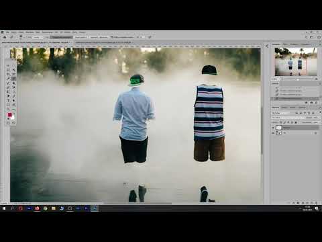Select the Rectangle shape tool

point(8,105)
